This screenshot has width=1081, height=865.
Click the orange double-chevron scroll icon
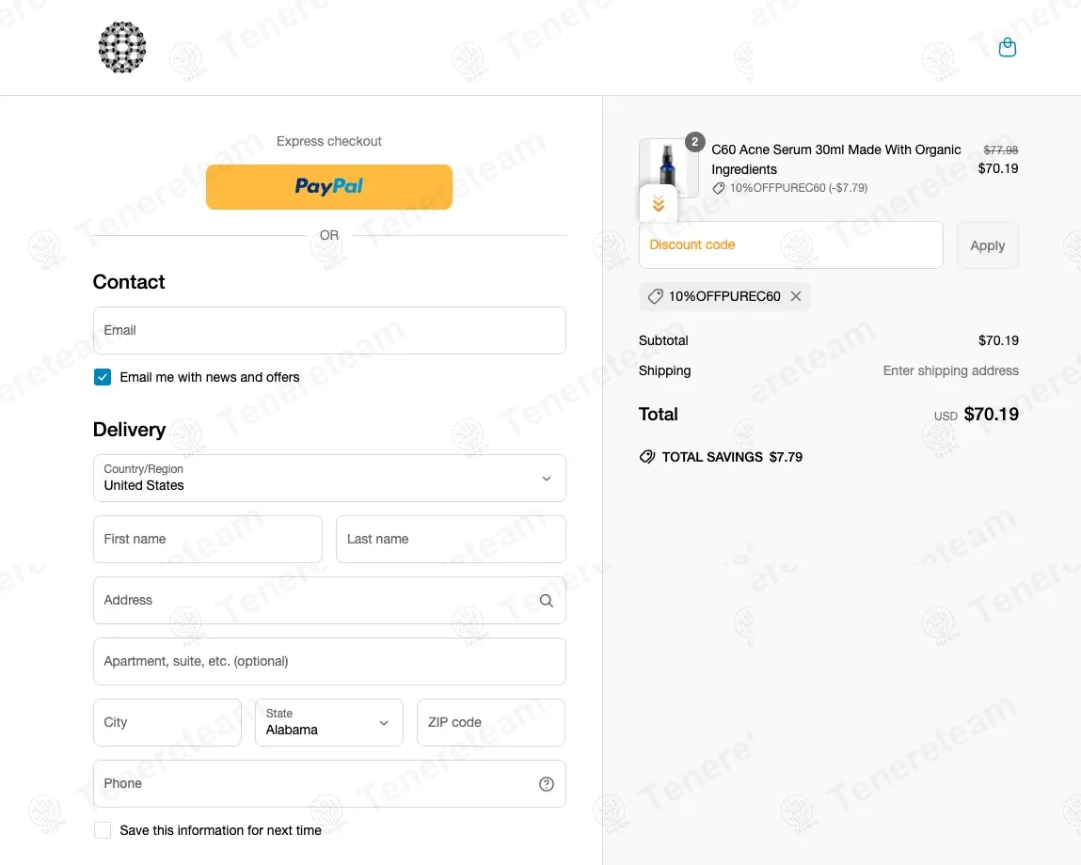(659, 203)
